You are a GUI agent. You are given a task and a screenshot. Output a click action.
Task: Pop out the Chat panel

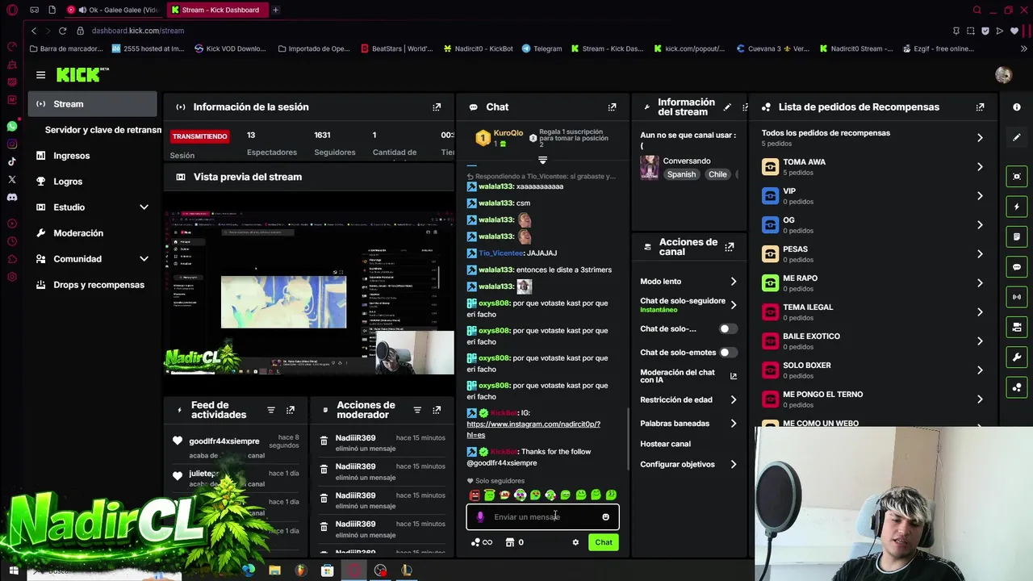pyautogui.click(x=612, y=107)
